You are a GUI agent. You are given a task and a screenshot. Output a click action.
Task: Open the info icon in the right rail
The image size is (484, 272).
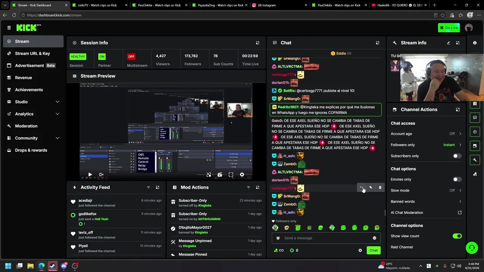475,43
